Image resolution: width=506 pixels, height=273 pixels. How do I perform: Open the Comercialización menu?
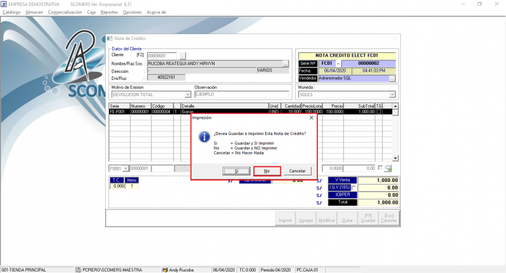[x=65, y=12]
